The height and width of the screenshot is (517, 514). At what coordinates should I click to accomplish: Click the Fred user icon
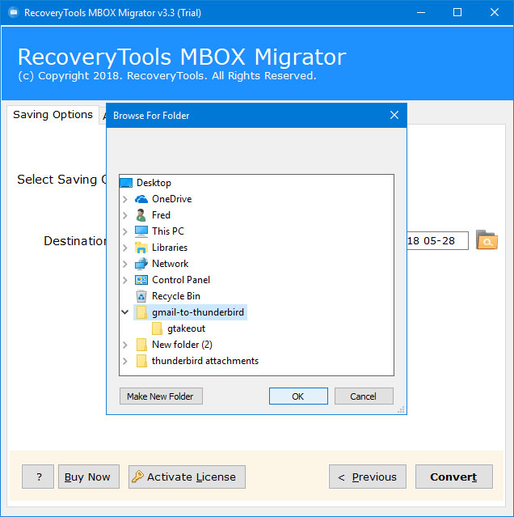pos(141,215)
